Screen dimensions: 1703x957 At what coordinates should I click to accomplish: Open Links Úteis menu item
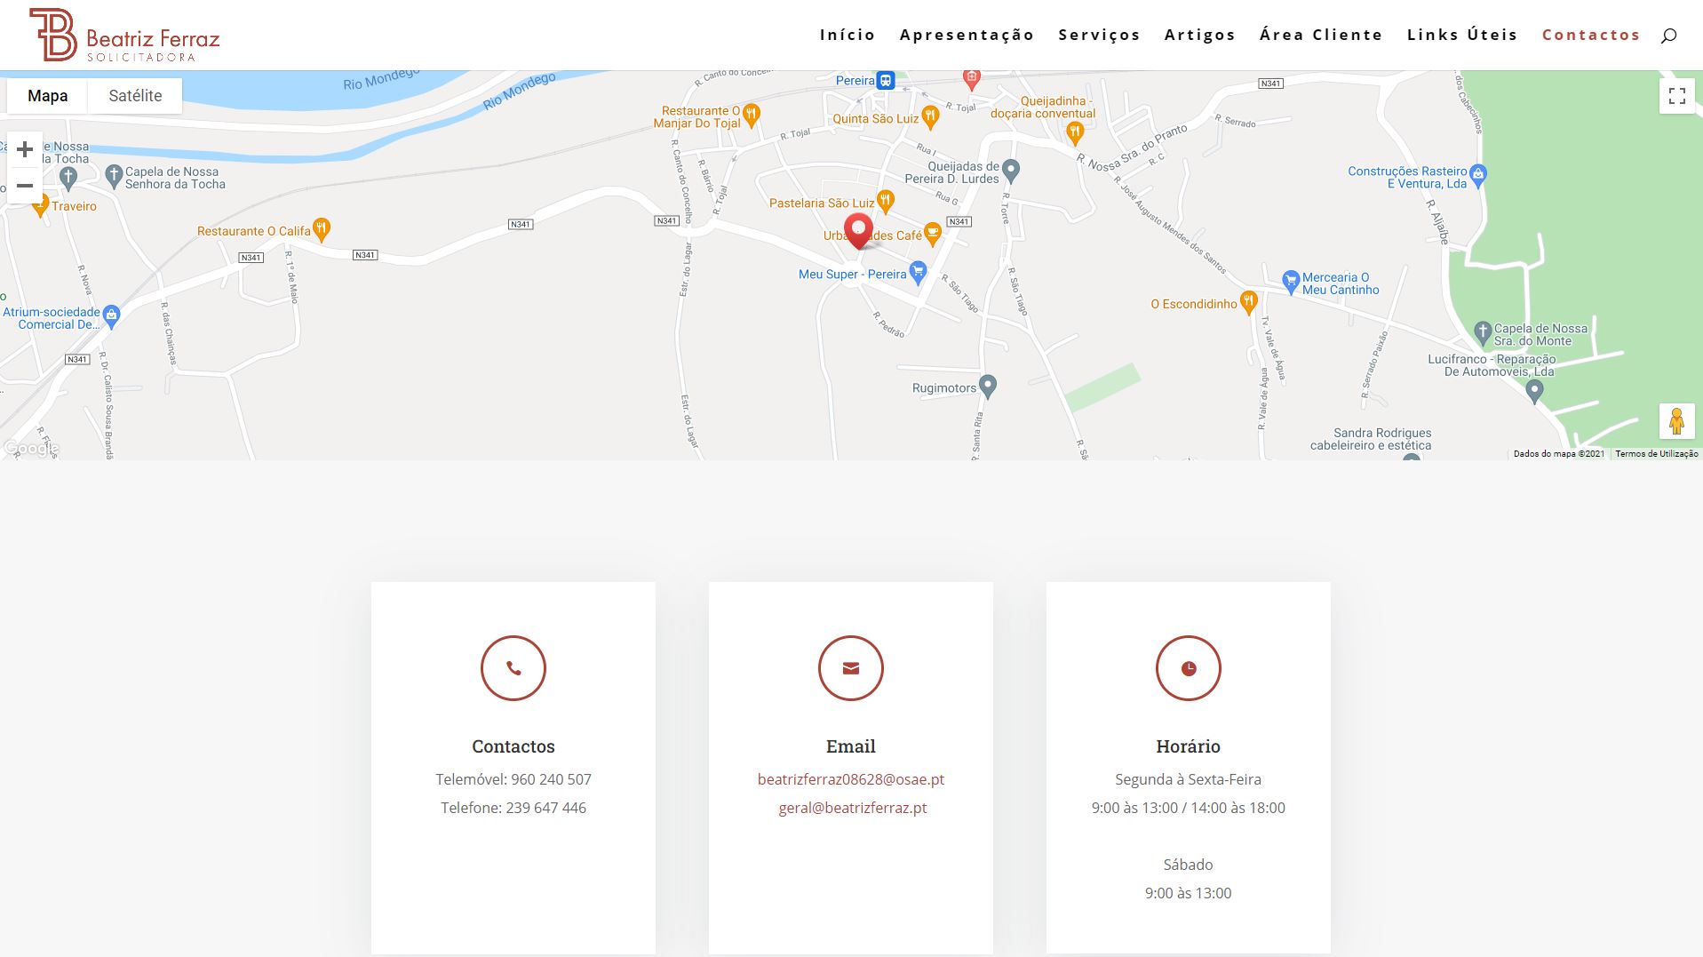click(1462, 35)
